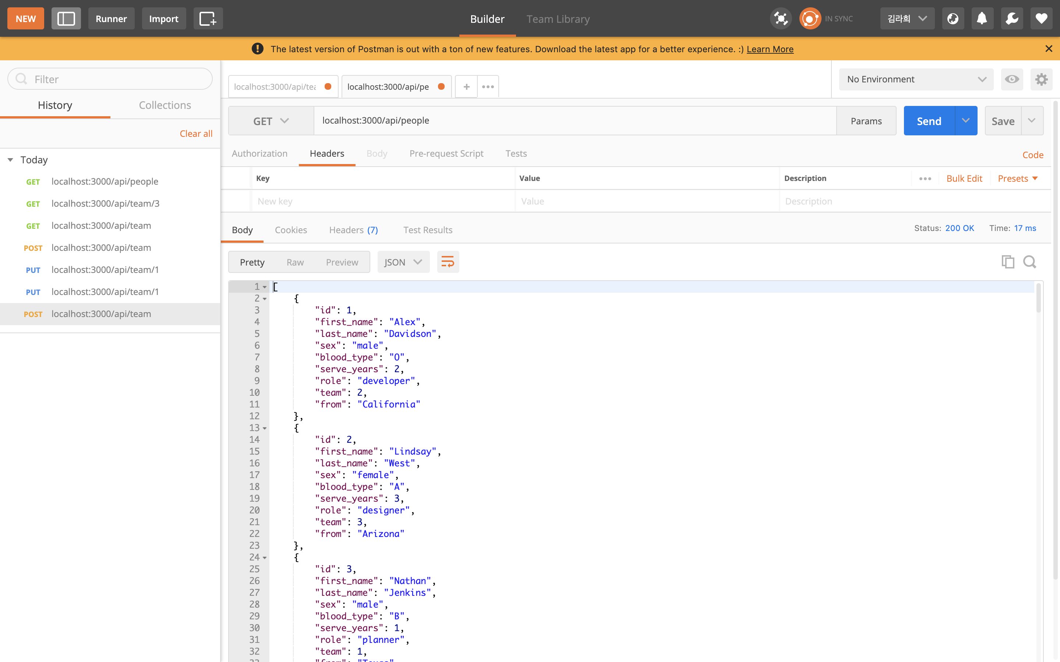Open the Tests request tab
The image size is (1060, 662).
click(x=516, y=154)
